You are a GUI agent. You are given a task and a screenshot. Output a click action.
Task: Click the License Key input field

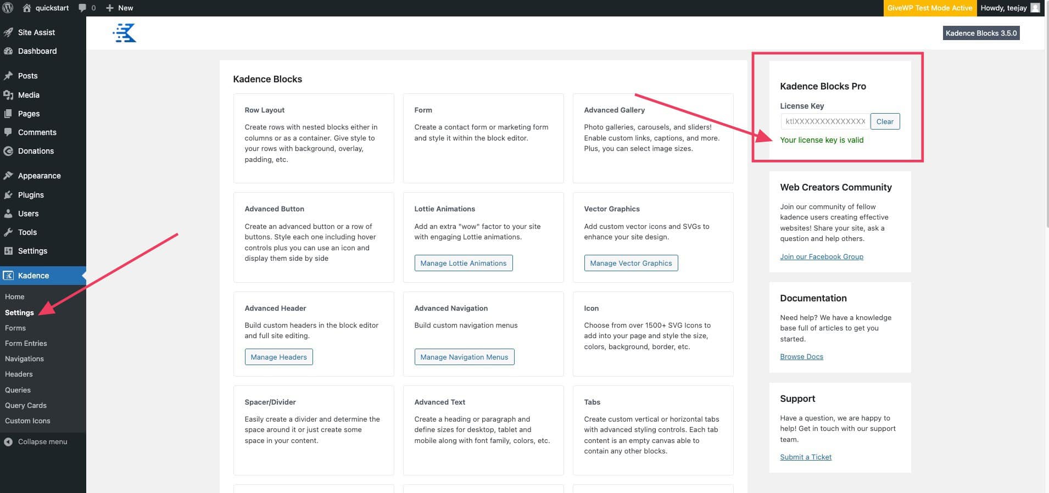pos(824,121)
